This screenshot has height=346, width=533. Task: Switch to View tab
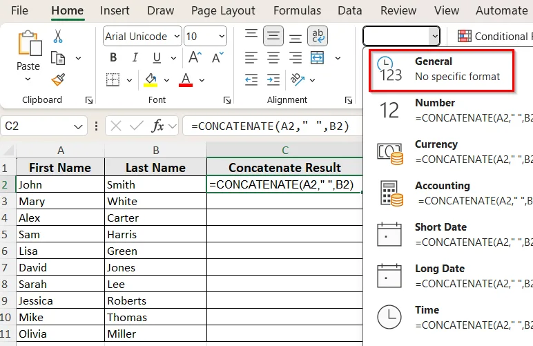point(446,10)
